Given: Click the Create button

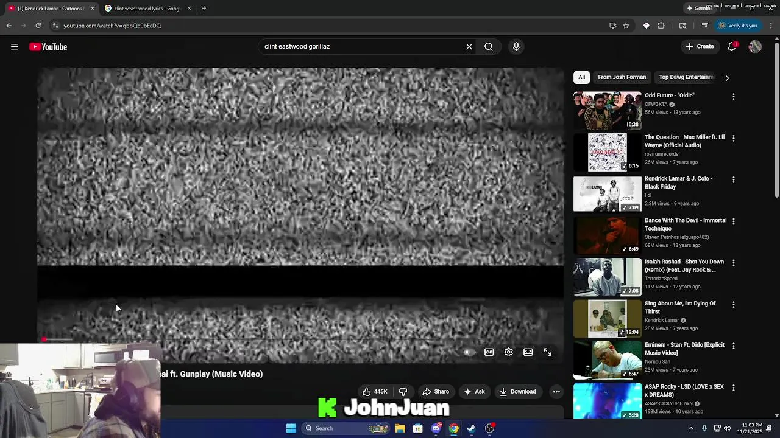Looking at the screenshot, I should click(x=700, y=47).
